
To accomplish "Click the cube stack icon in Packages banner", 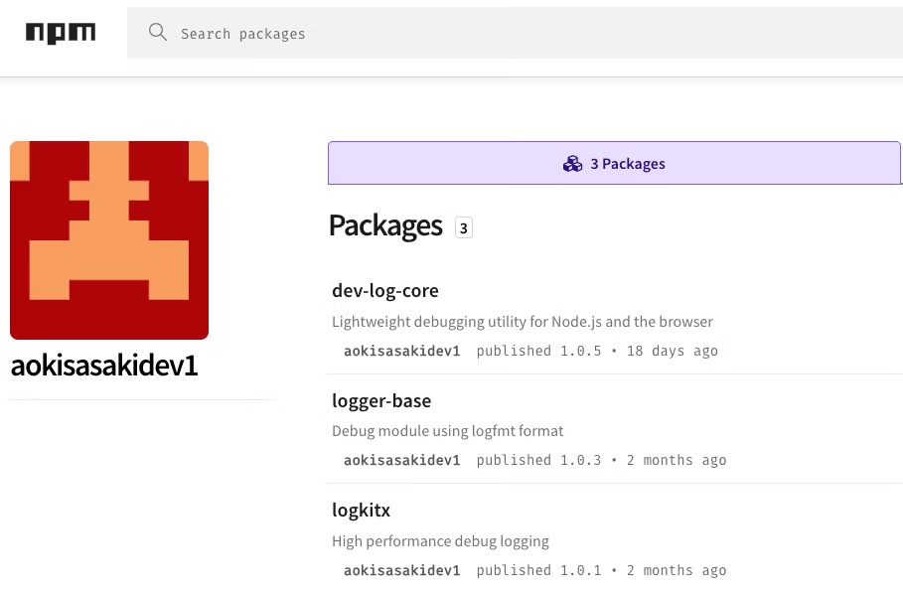I will 573,163.
